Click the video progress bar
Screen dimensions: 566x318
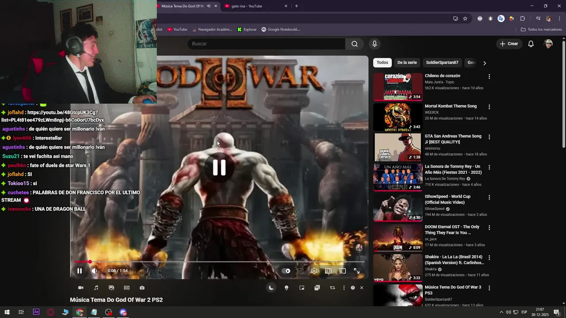click(219, 262)
